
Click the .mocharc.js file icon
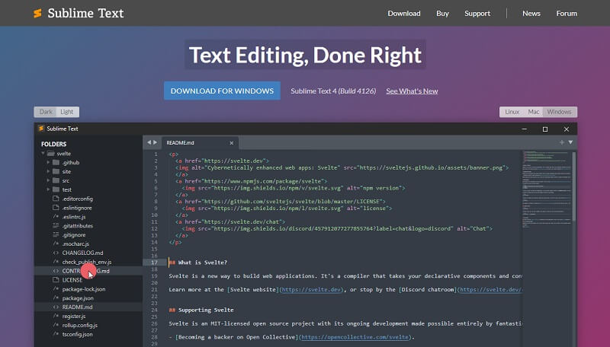click(56, 244)
